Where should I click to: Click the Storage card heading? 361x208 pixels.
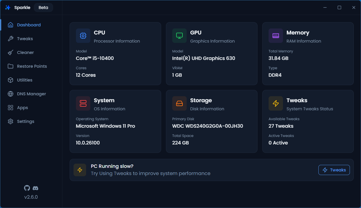(201, 100)
